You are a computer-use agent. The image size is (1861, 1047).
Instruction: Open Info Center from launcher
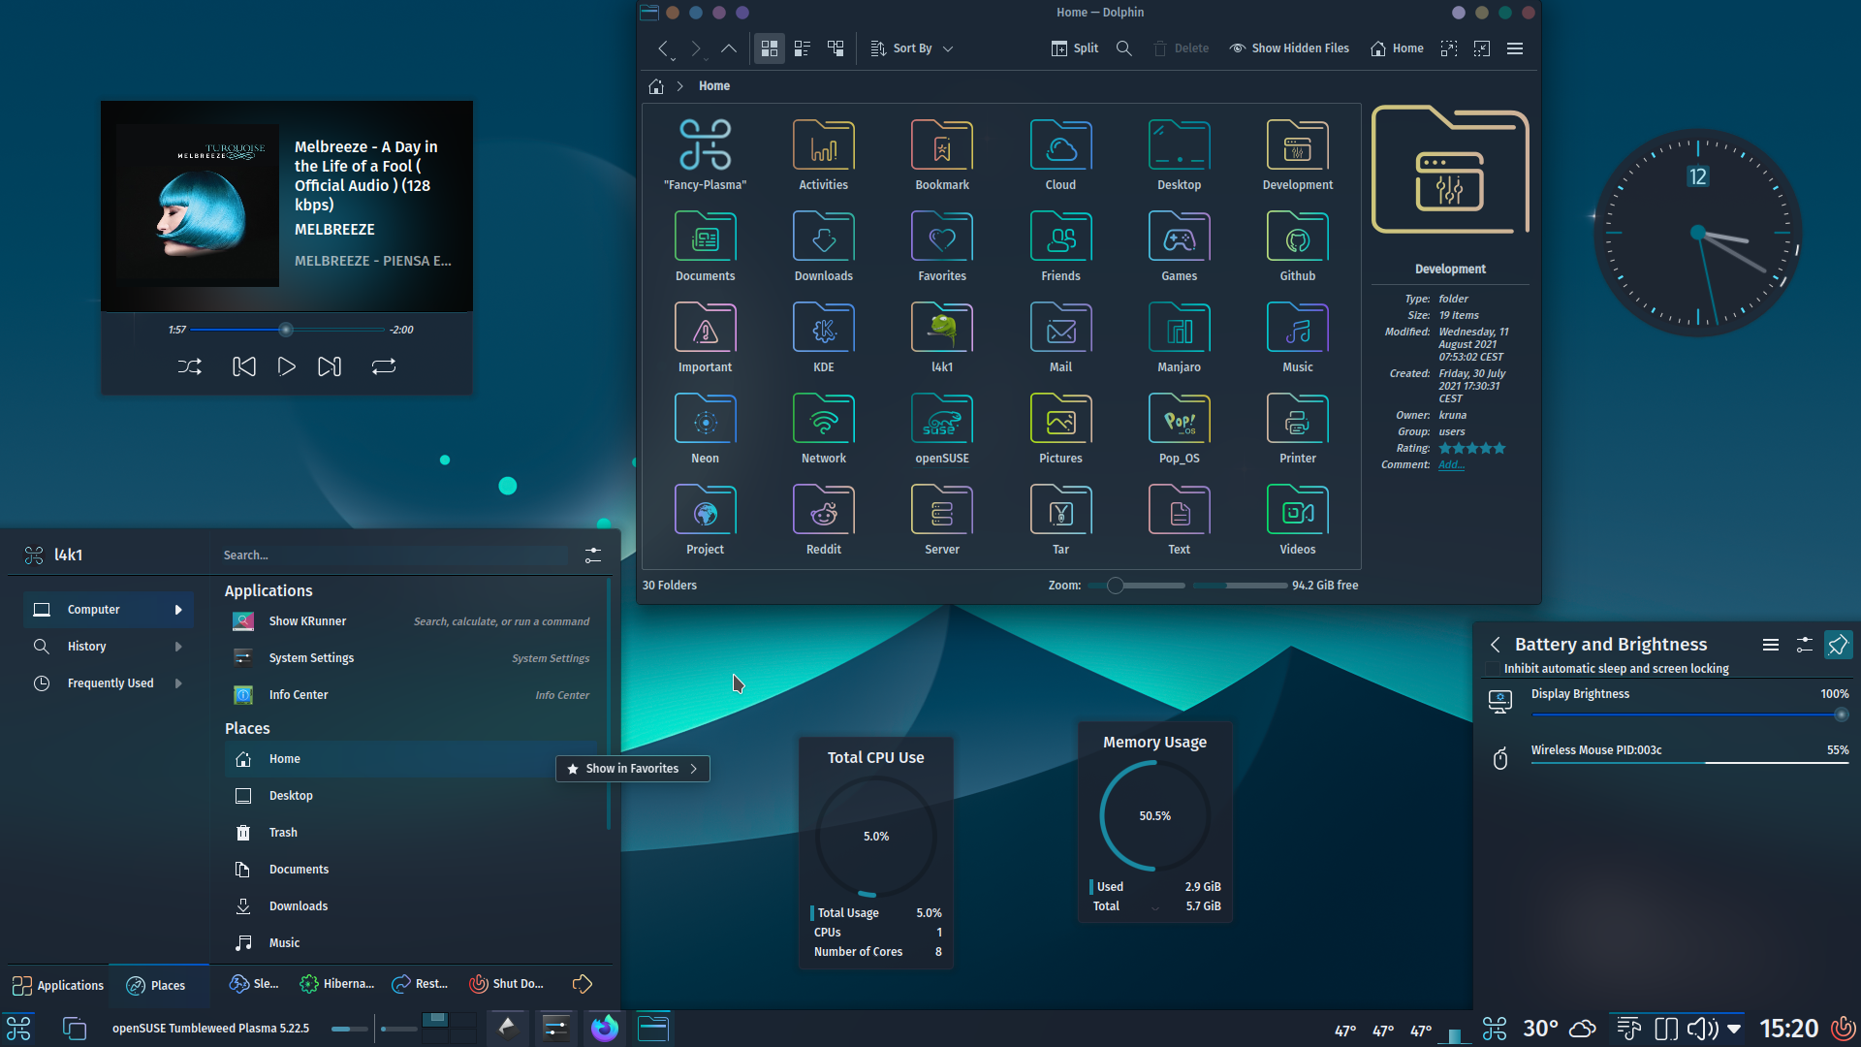411,695
